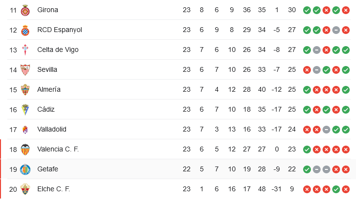Click the Cádiz yellow club crest
The image size is (356, 200).
25,110
